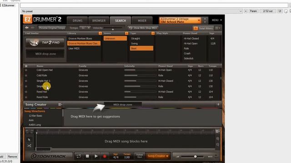Open the song track menu icon
The height and width of the screenshot is (163, 291).
coord(217,131)
